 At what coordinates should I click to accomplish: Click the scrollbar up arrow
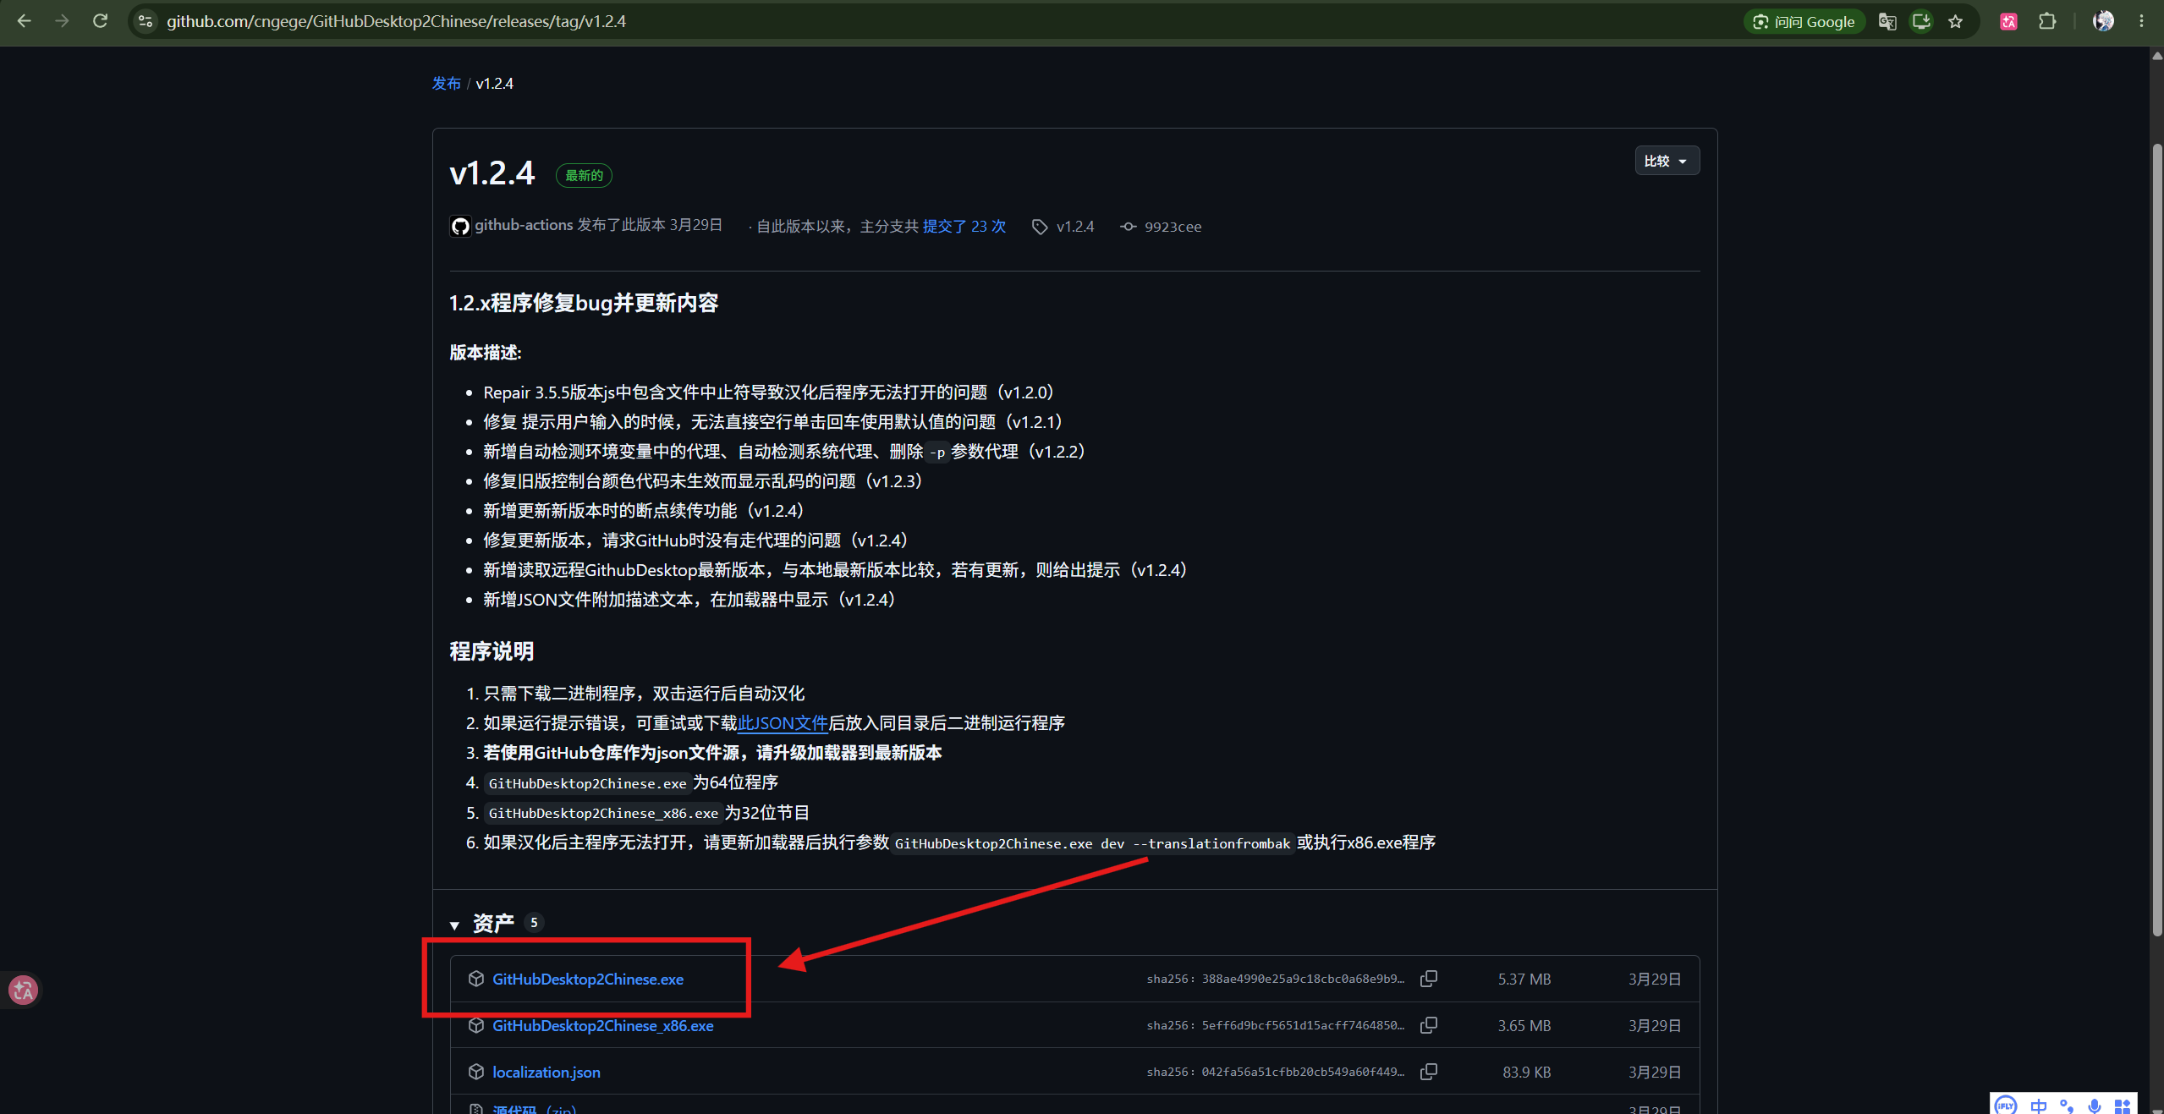tap(2156, 56)
